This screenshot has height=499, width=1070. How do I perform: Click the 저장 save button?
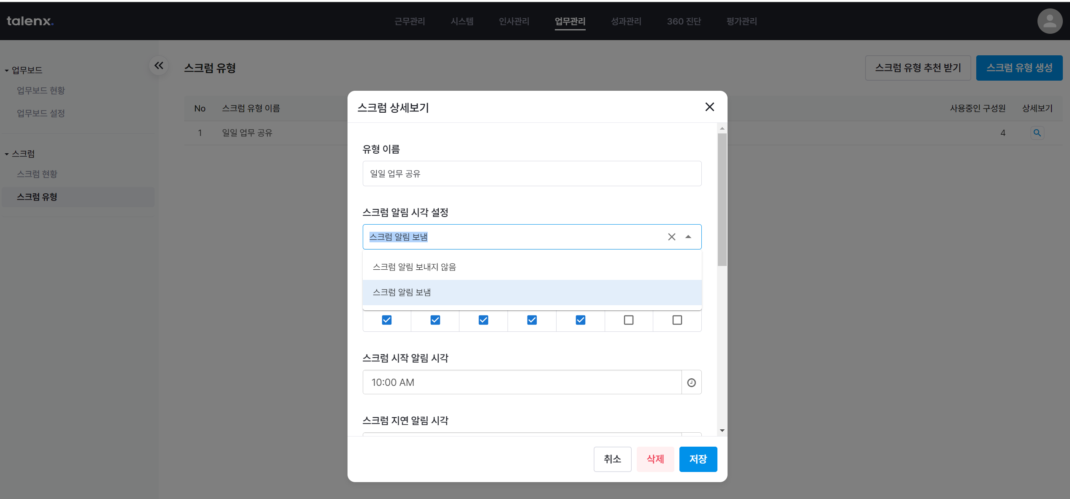click(x=698, y=459)
